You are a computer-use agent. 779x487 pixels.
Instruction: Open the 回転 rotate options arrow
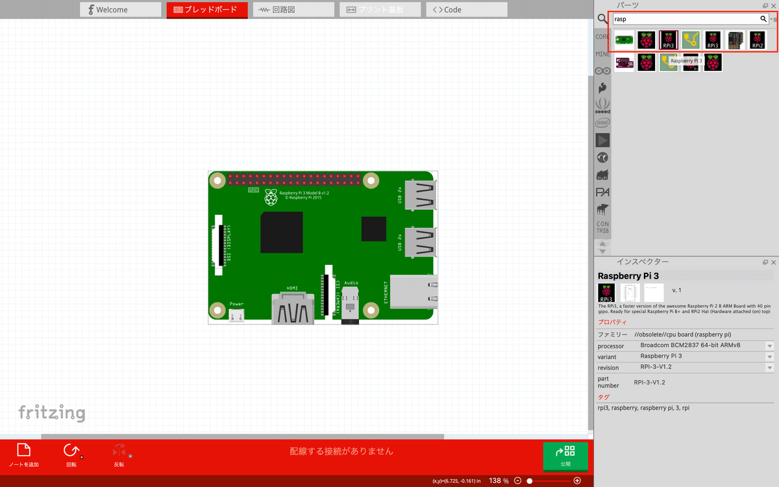(x=82, y=457)
